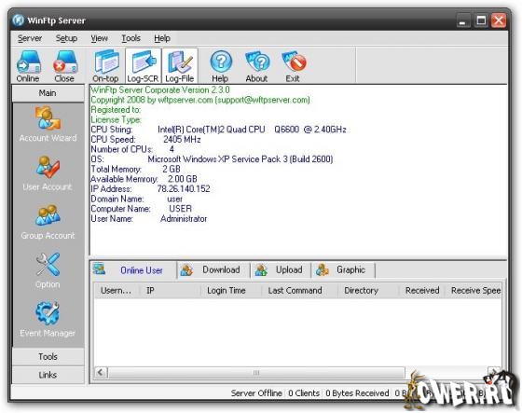
Task: Switch to the Graphic tab
Action: (344, 270)
